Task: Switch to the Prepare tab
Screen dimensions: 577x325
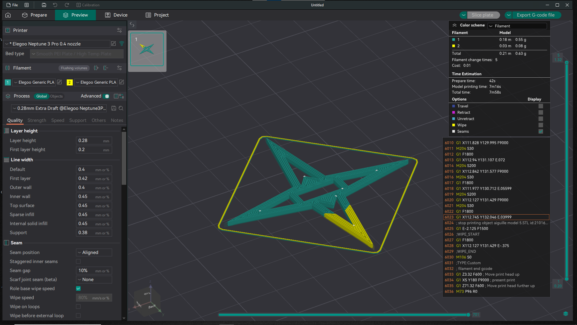Action: click(x=35, y=15)
